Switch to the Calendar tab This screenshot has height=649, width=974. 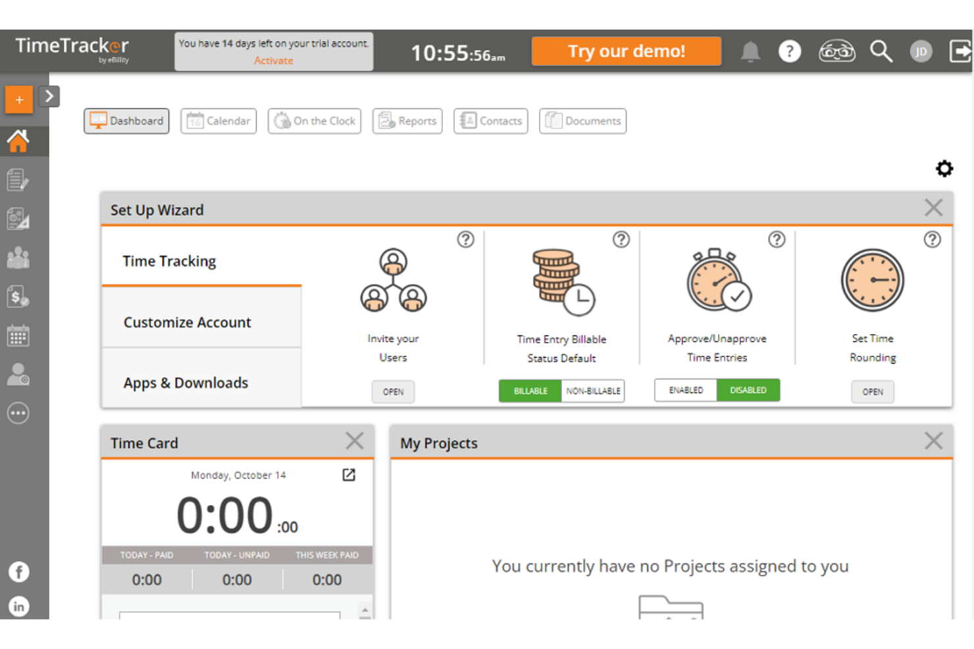(x=218, y=121)
